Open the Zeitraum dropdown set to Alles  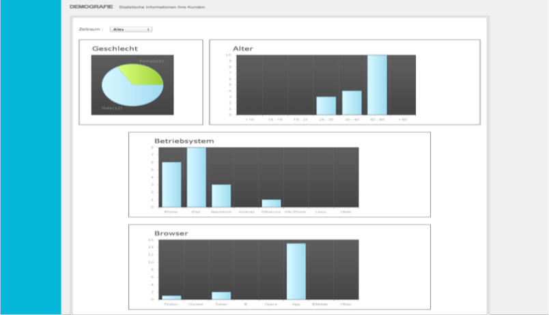tap(130, 29)
